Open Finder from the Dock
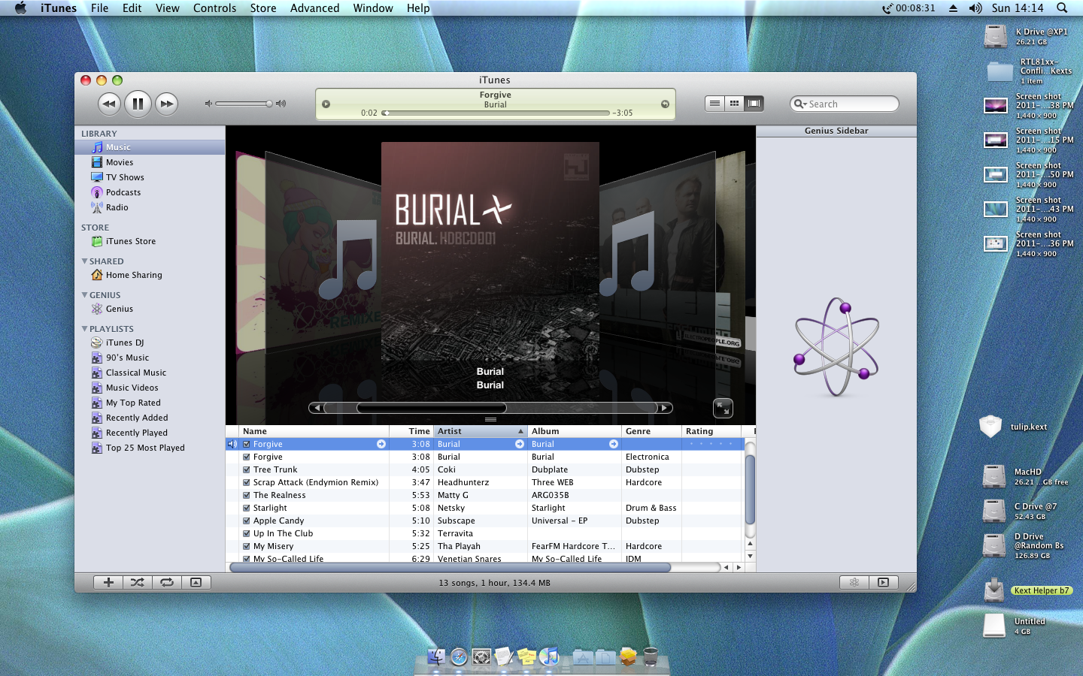Image resolution: width=1083 pixels, height=676 pixels. coord(436,656)
